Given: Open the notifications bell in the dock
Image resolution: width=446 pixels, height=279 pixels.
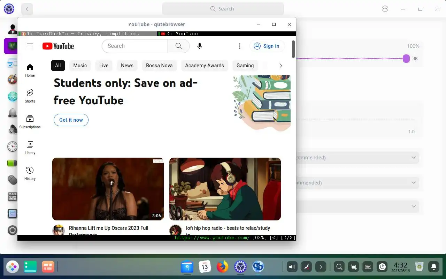Looking at the screenshot, I should pyautogui.click(x=434, y=267).
